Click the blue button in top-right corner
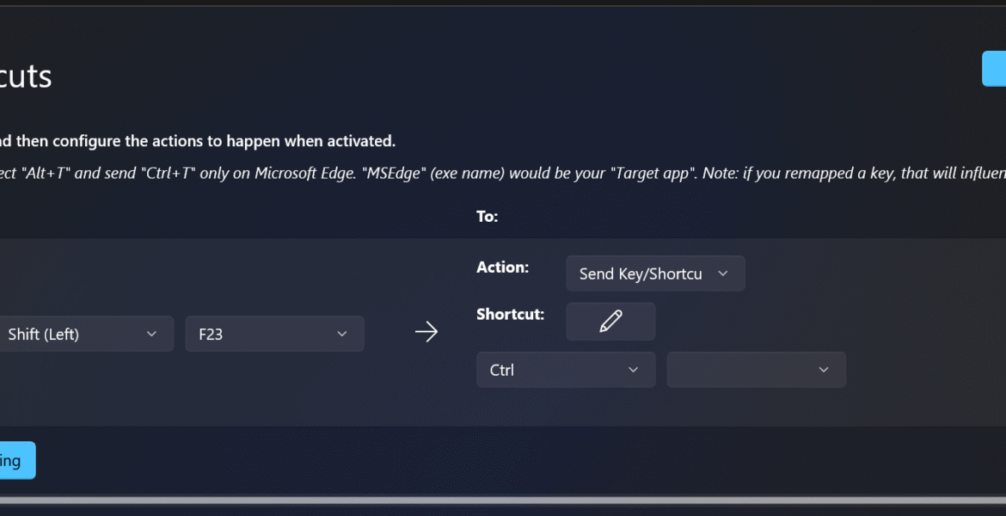The image size is (1006, 516). 994,69
